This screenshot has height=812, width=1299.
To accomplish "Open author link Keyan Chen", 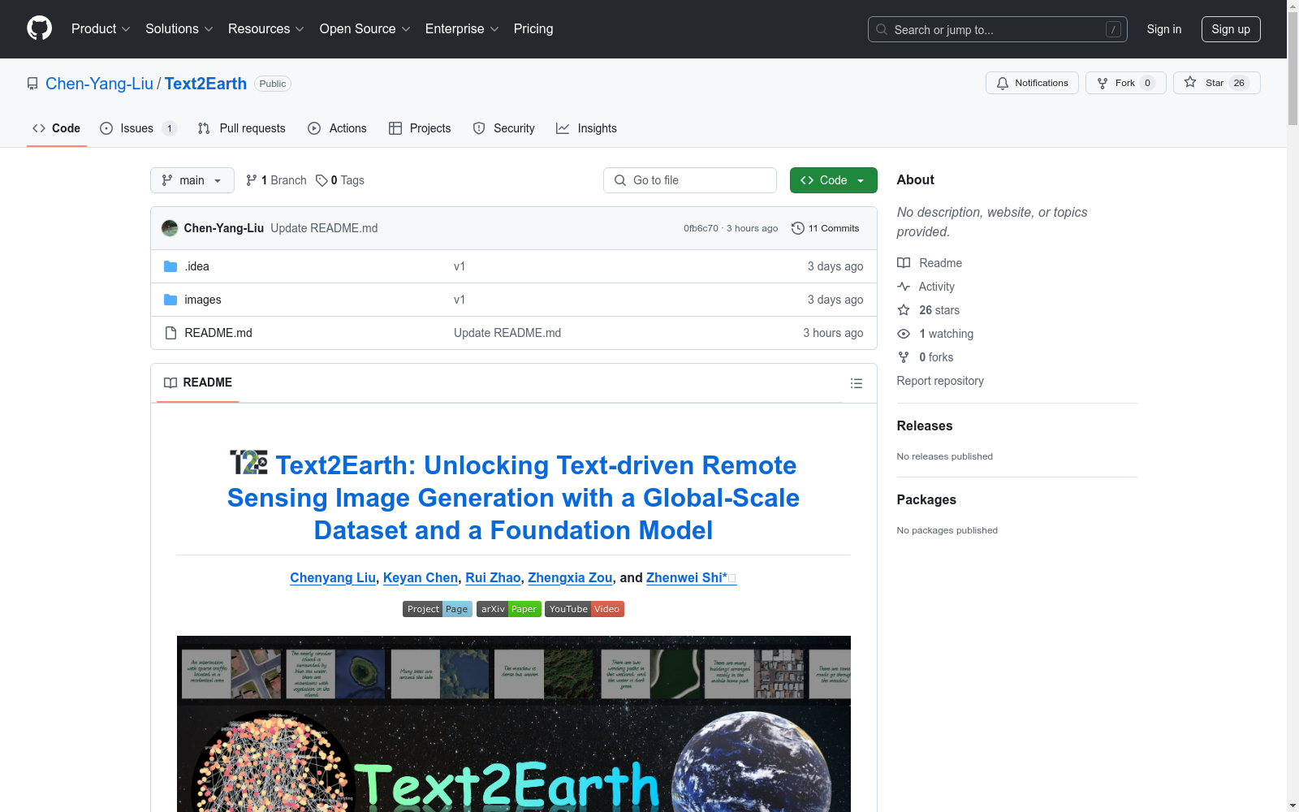I will click(x=421, y=577).
